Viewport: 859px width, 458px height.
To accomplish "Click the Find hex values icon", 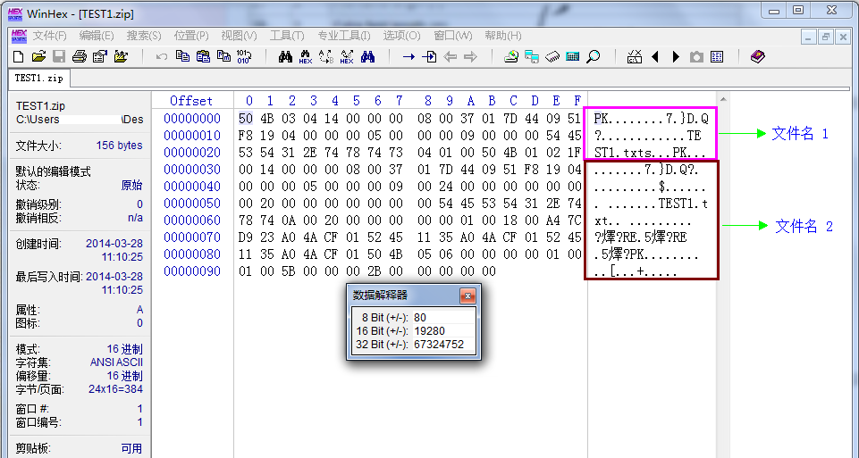I will [306, 56].
